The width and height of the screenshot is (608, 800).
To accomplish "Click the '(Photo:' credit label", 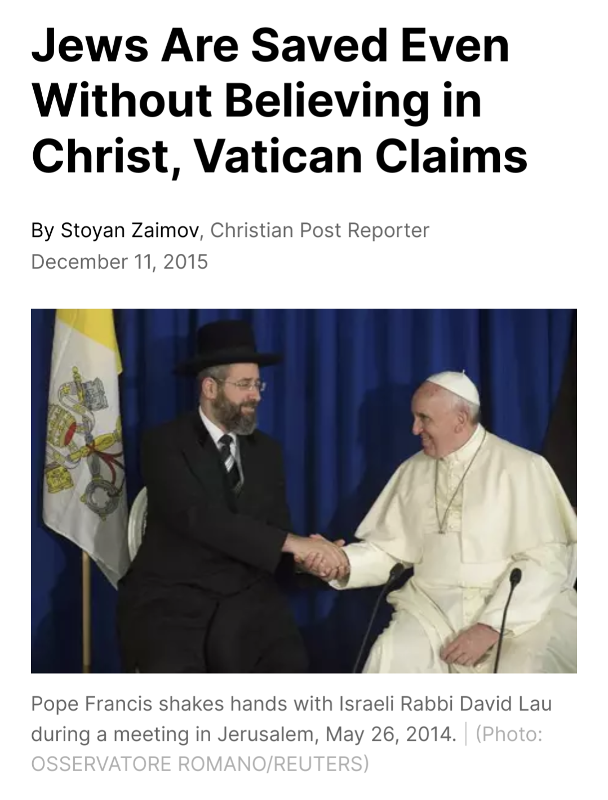I will tap(509, 734).
